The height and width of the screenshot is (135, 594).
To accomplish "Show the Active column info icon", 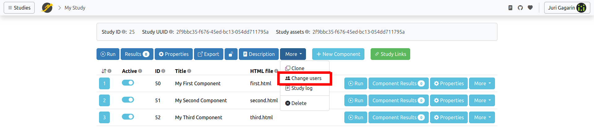I will pos(140,71).
